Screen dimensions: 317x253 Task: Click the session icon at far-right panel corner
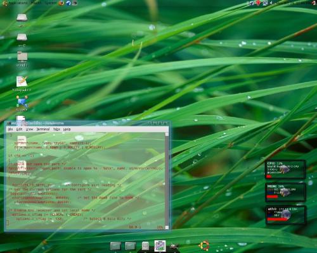[314, 3]
